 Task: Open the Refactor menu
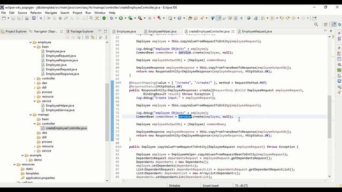(36, 13)
